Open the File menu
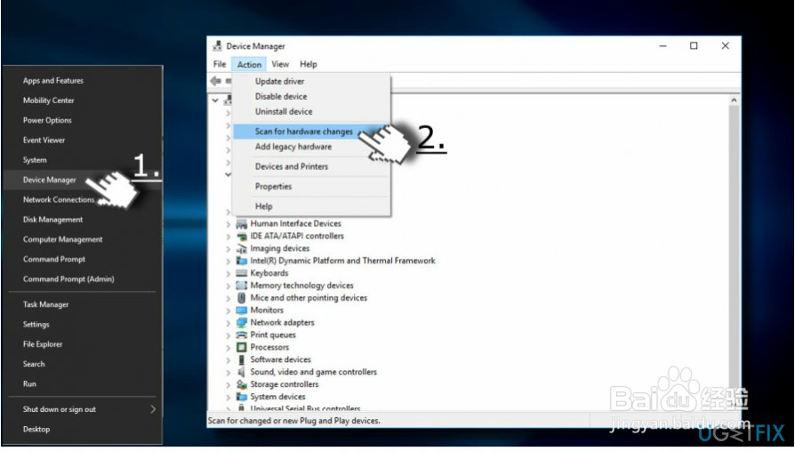 pyautogui.click(x=220, y=64)
